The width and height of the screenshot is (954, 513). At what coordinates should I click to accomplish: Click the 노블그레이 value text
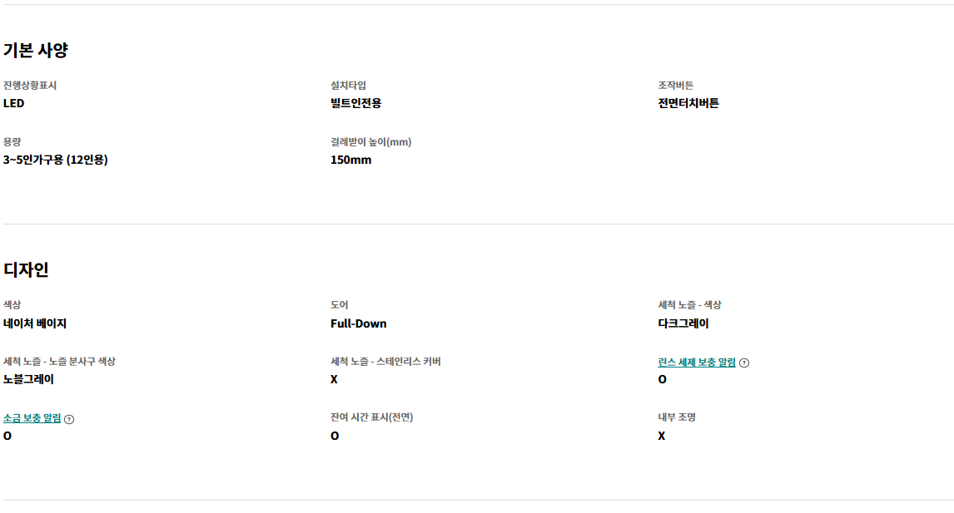click(28, 379)
